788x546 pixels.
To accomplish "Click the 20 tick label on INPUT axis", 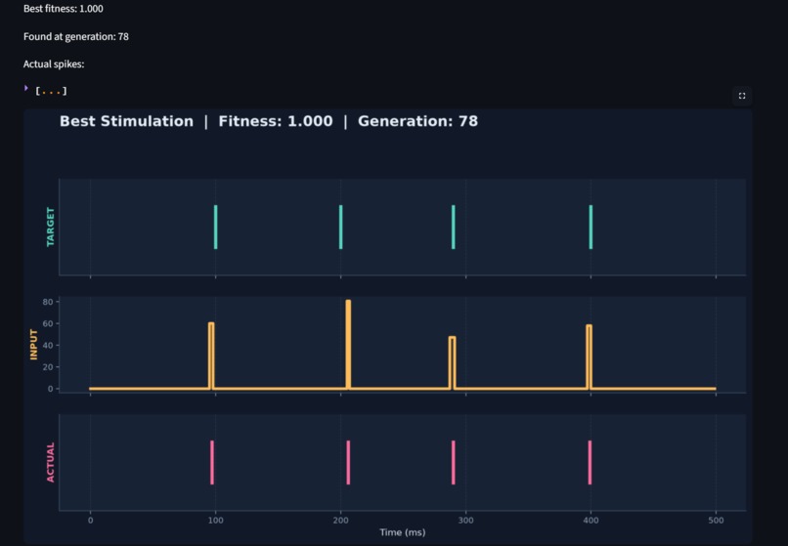I will coord(48,367).
